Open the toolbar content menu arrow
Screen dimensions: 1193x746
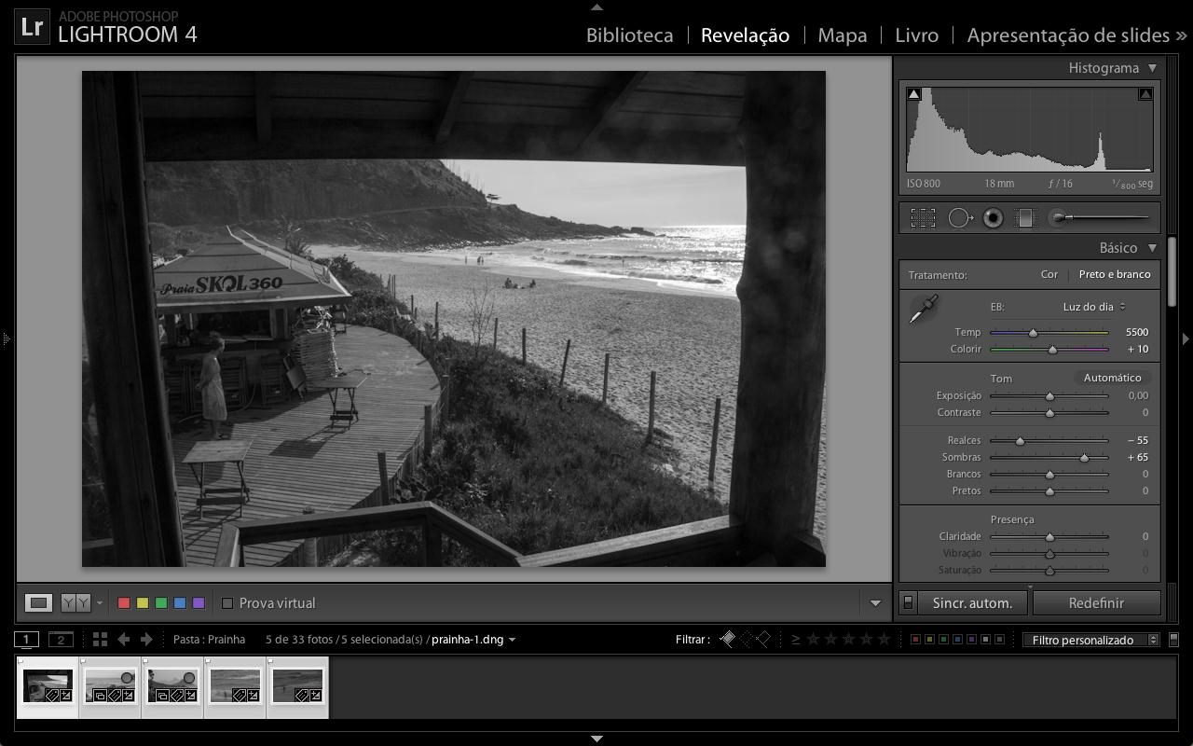pos(875,603)
